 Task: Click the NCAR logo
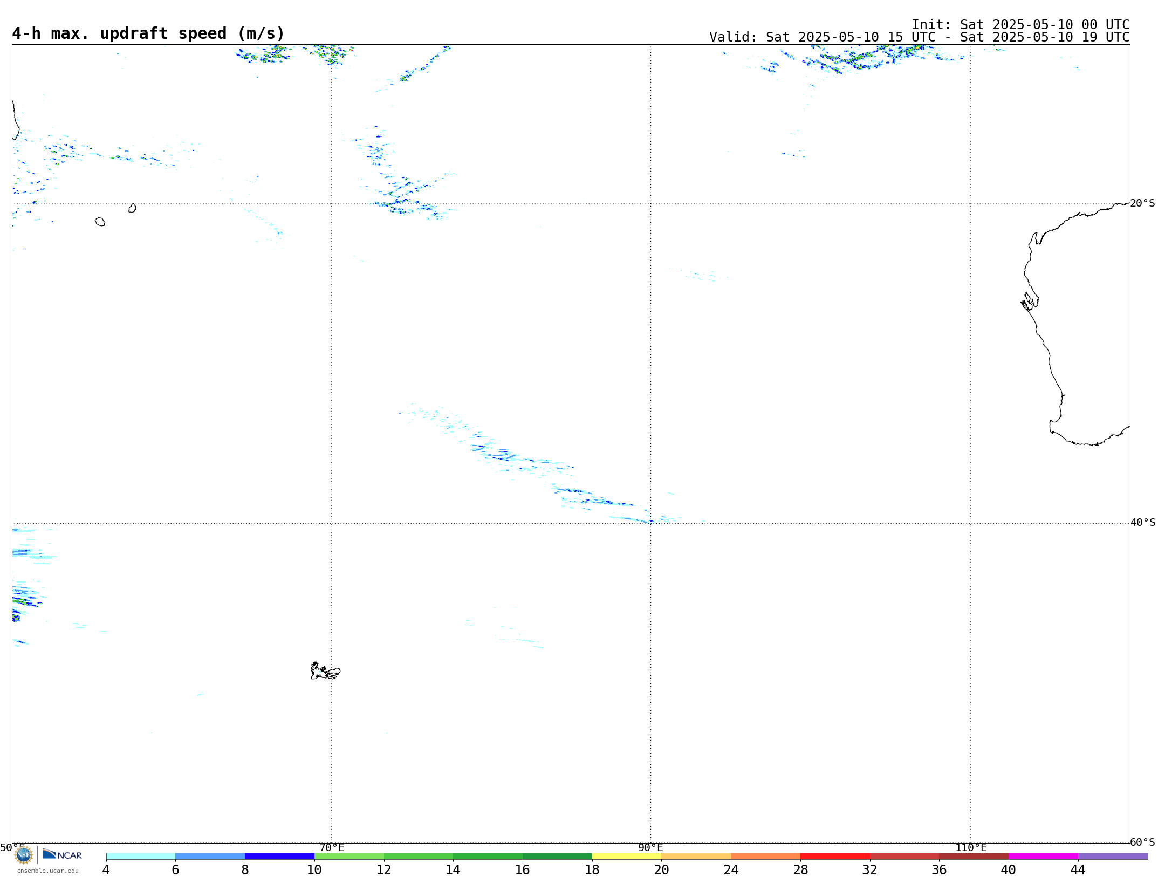[62, 854]
